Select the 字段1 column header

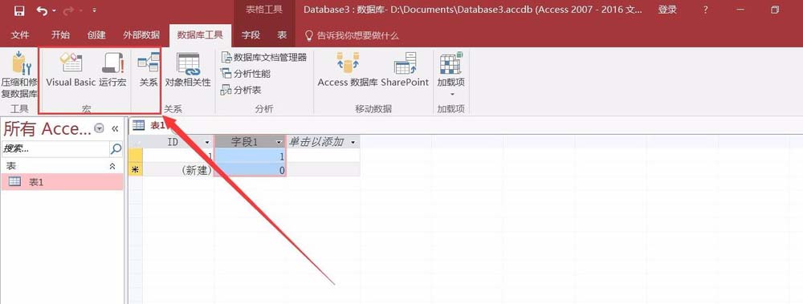coord(250,142)
